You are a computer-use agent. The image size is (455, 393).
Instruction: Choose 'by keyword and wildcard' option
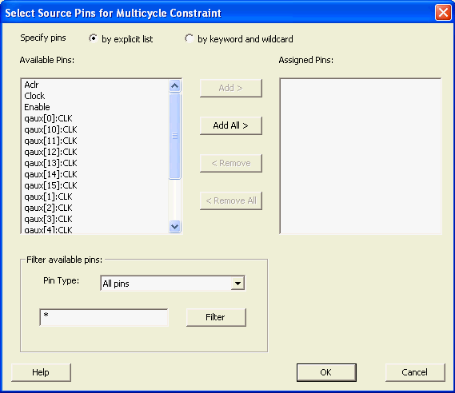[190, 38]
